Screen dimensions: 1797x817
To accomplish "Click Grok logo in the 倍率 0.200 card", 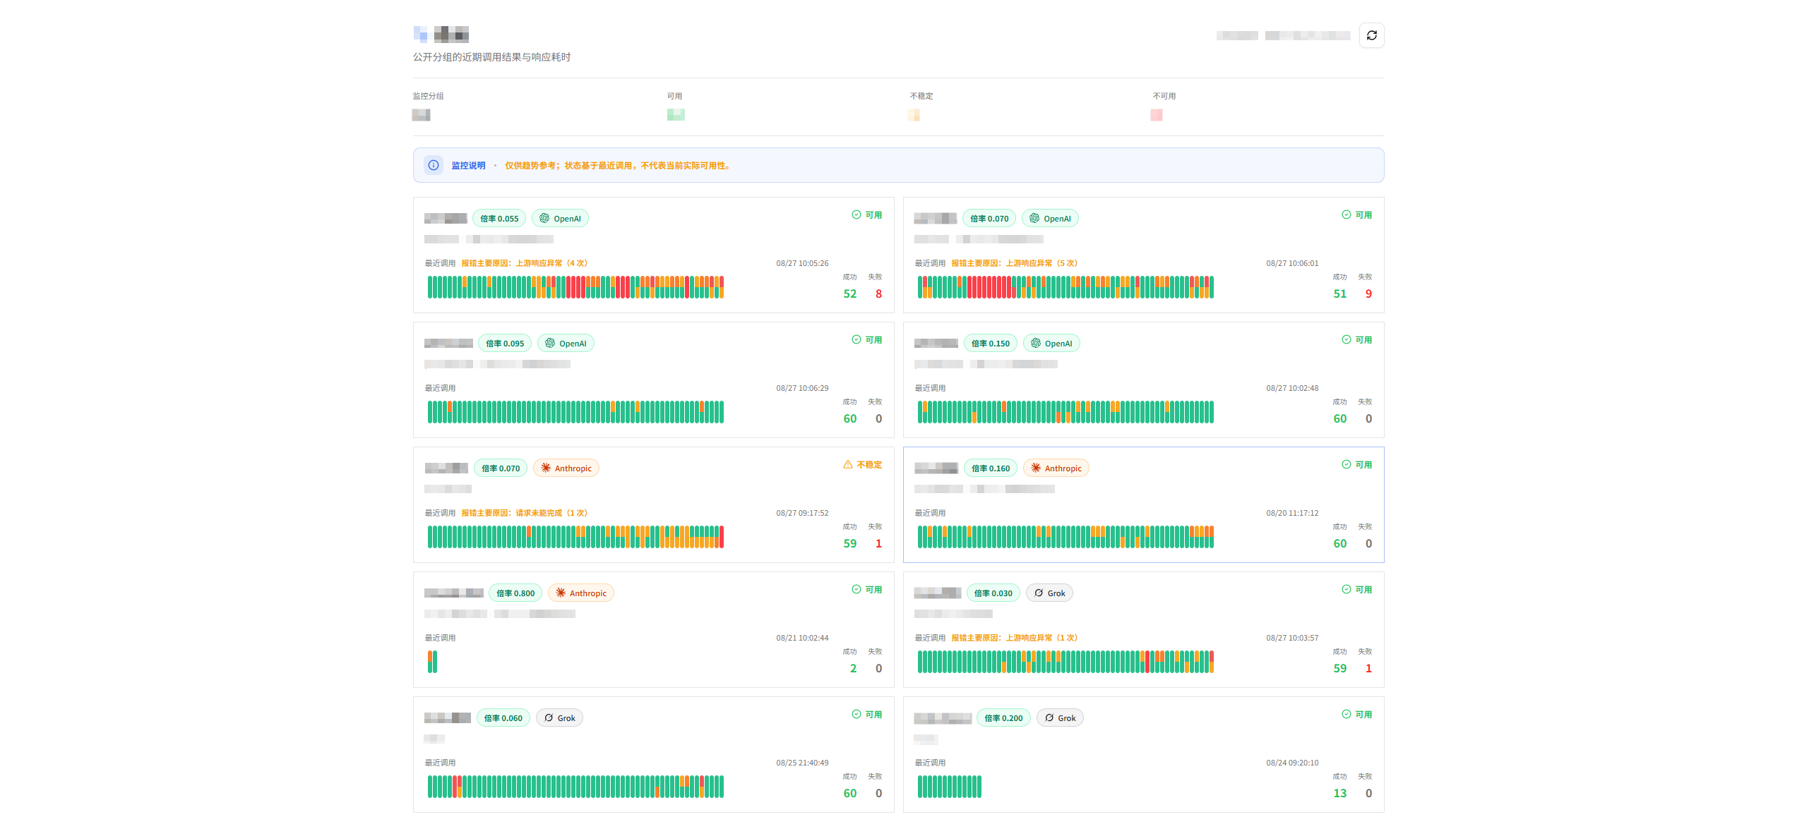I will tap(1049, 718).
